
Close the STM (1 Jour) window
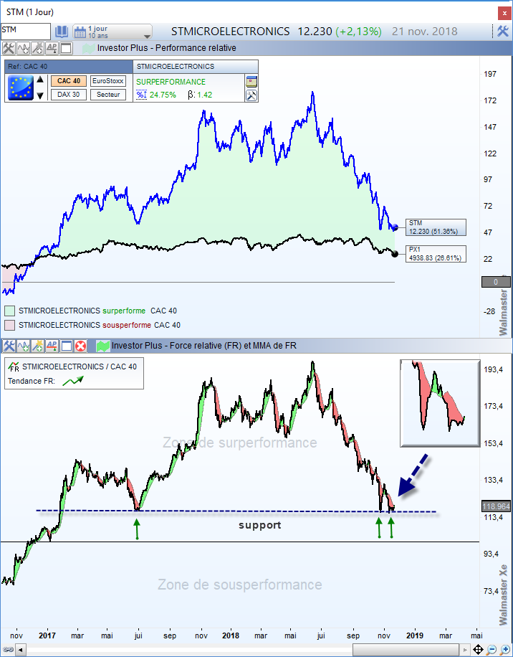point(504,13)
